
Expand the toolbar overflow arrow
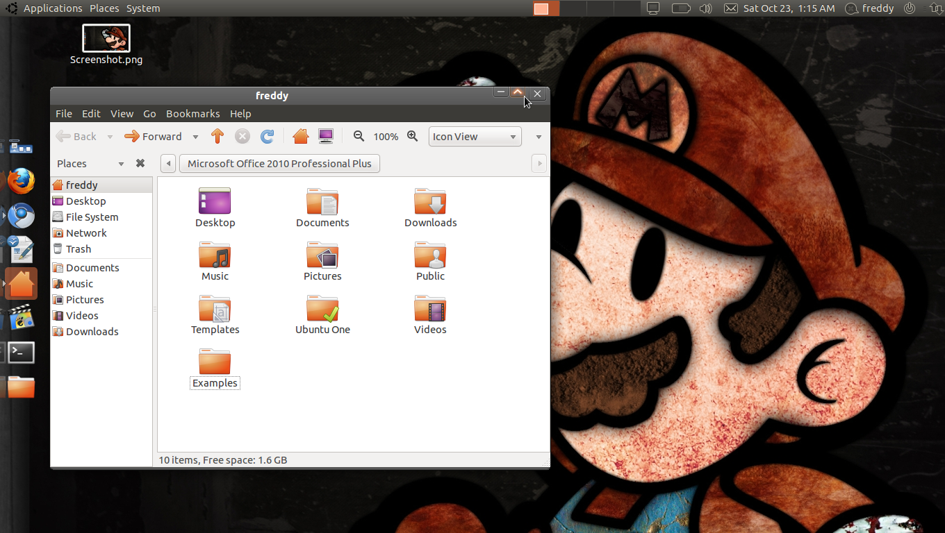(539, 137)
